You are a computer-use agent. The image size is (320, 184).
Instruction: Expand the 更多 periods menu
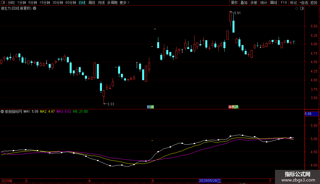coord(124,3)
